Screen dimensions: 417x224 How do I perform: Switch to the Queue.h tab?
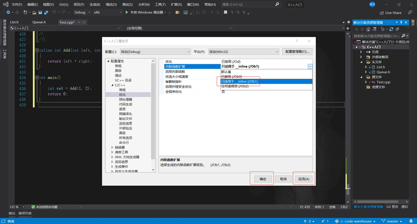[x=39, y=22]
